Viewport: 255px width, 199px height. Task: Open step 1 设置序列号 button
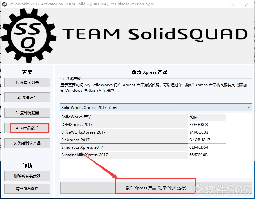point(27,83)
